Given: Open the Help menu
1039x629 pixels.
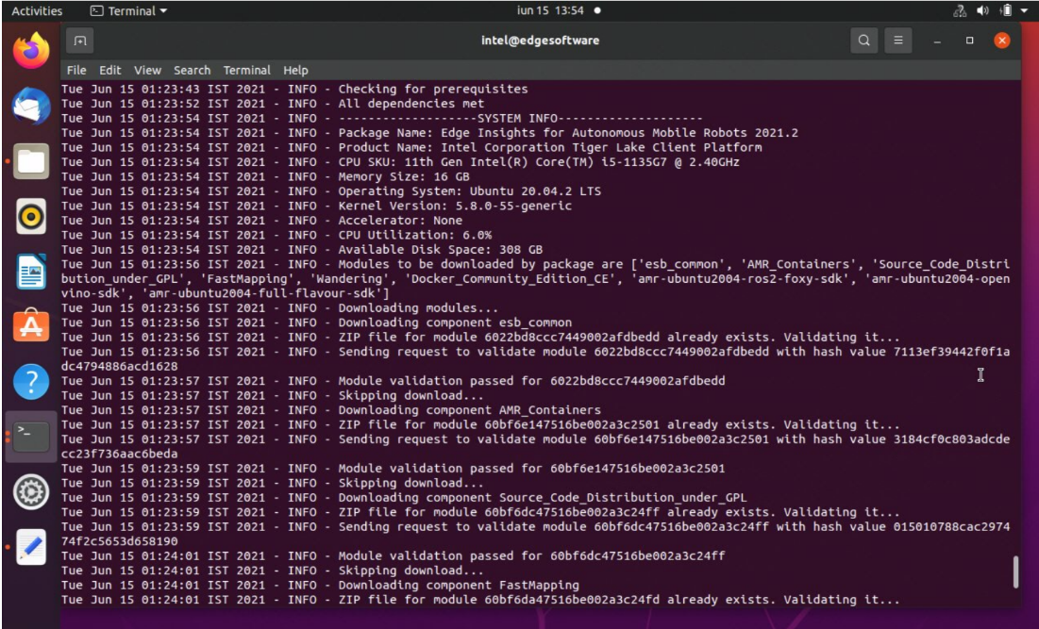Looking at the screenshot, I should pyautogui.click(x=295, y=70).
